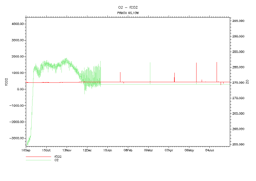Pick the 13Nov date tick label
Screen dimensions: 256x181
[x=67, y=150]
